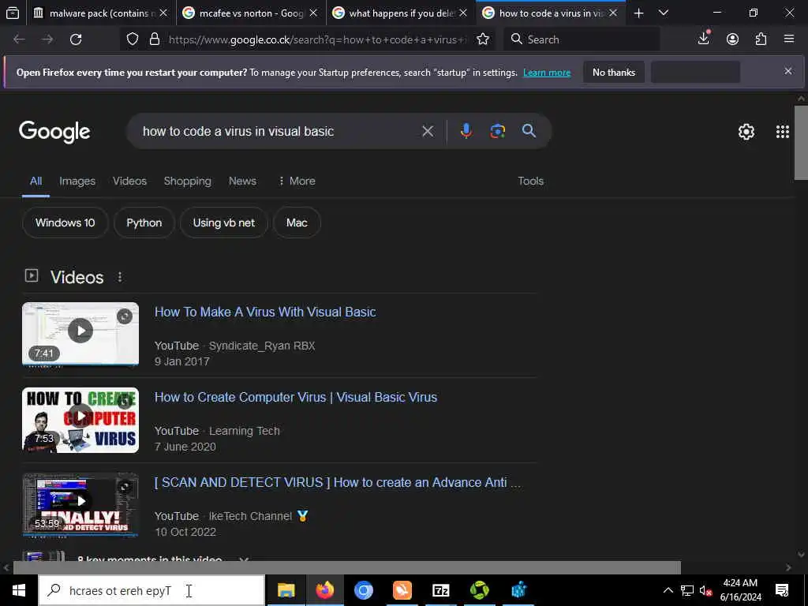The width and height of the screenshot is (808, 606).
Task: Click the browser forward arrow
Action: (x=47, y=39)
